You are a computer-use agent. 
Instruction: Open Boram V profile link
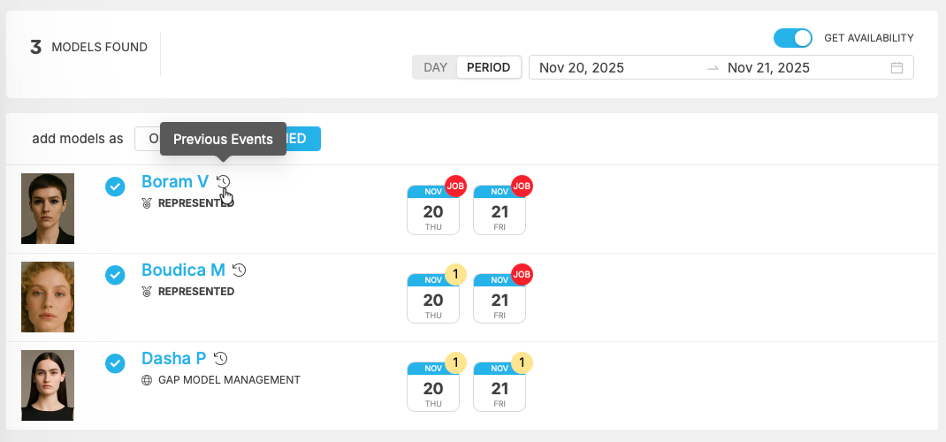pyautogui.click(x=175, y=182)
